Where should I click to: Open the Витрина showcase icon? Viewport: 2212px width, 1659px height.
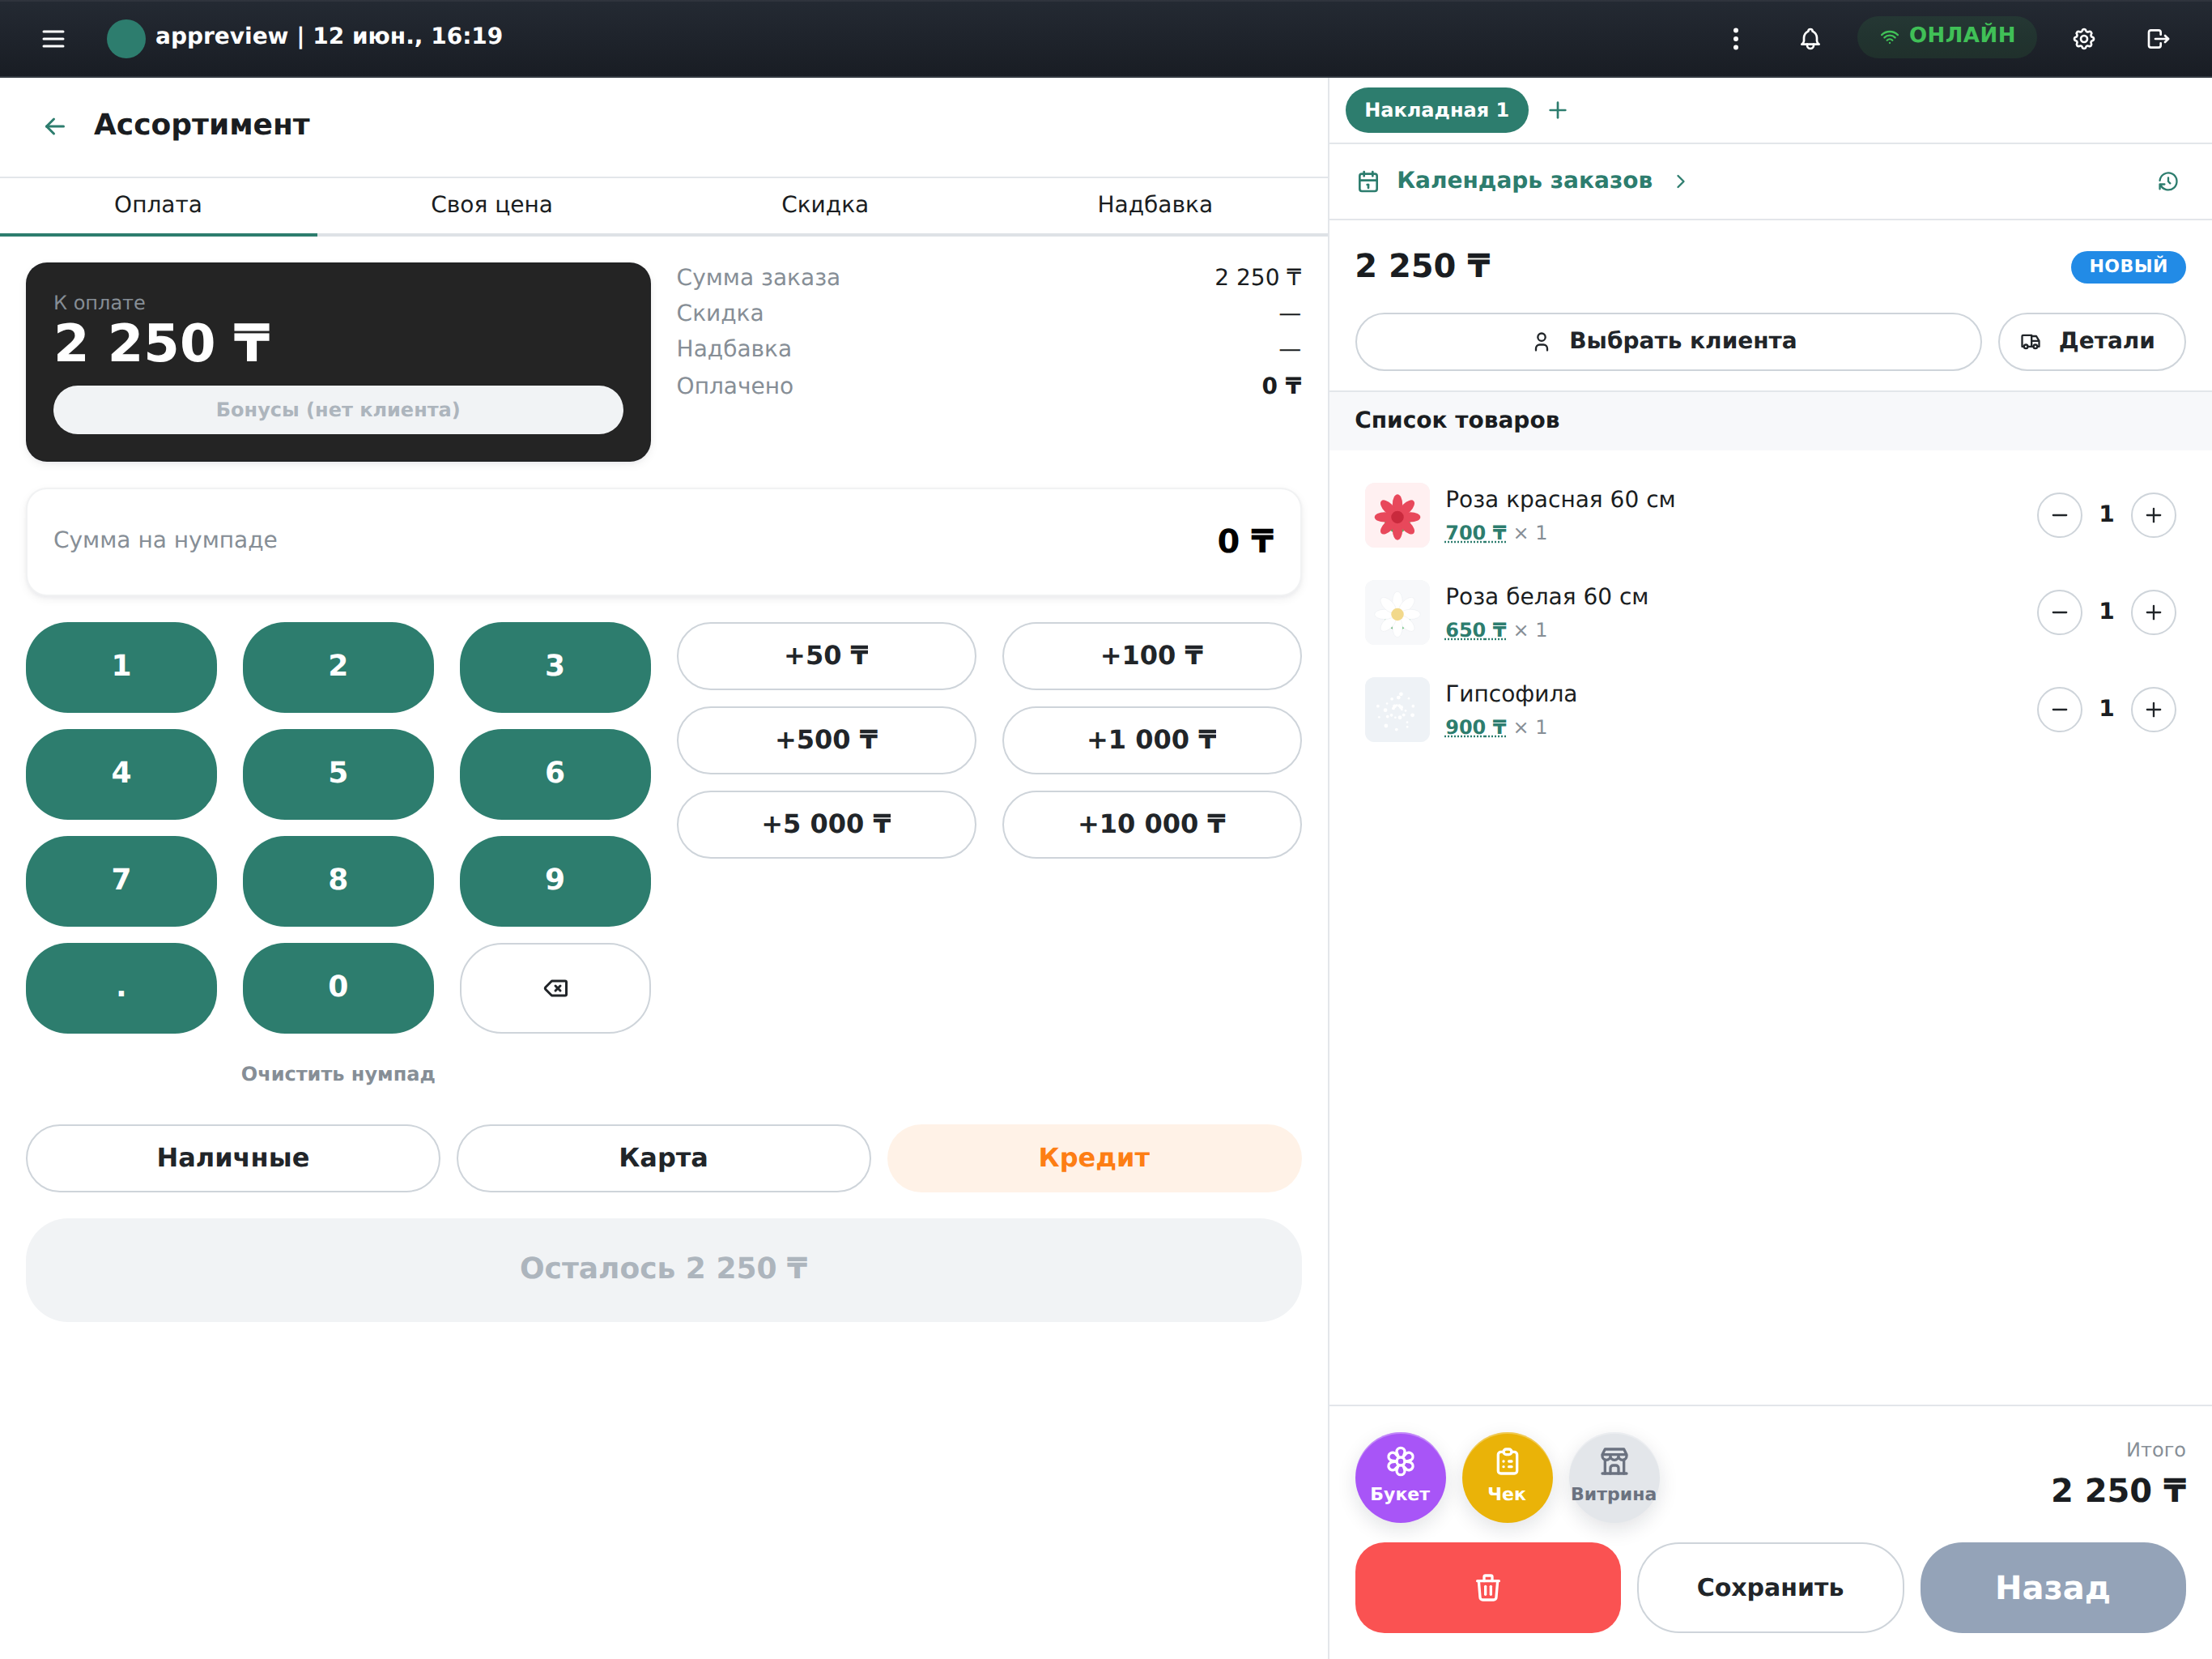[x=1613, y=1477]
